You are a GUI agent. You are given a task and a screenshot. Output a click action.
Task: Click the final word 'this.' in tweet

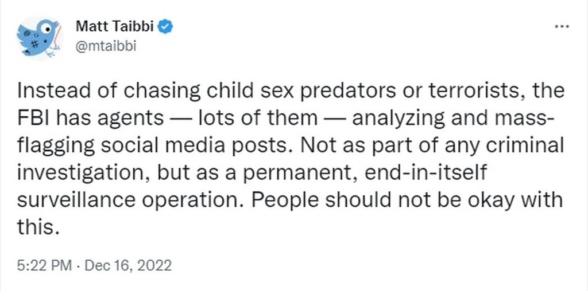click(x=38, y=227)
